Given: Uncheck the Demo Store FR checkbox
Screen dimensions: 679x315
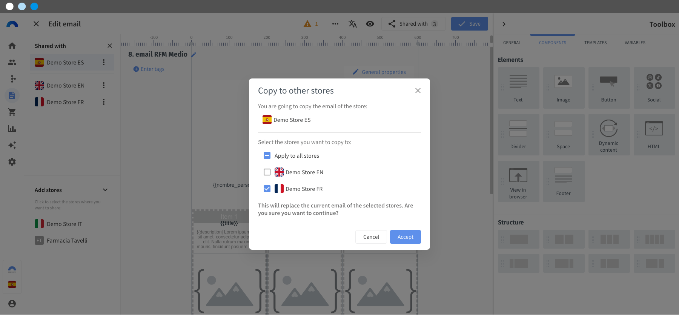Looking at the screenshot, I should tap(267, 189).
